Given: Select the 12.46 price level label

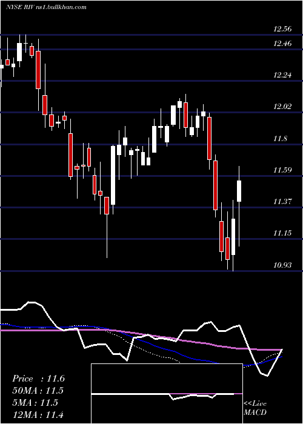Looking at the screenshot, I should click(x=282, y=43).
